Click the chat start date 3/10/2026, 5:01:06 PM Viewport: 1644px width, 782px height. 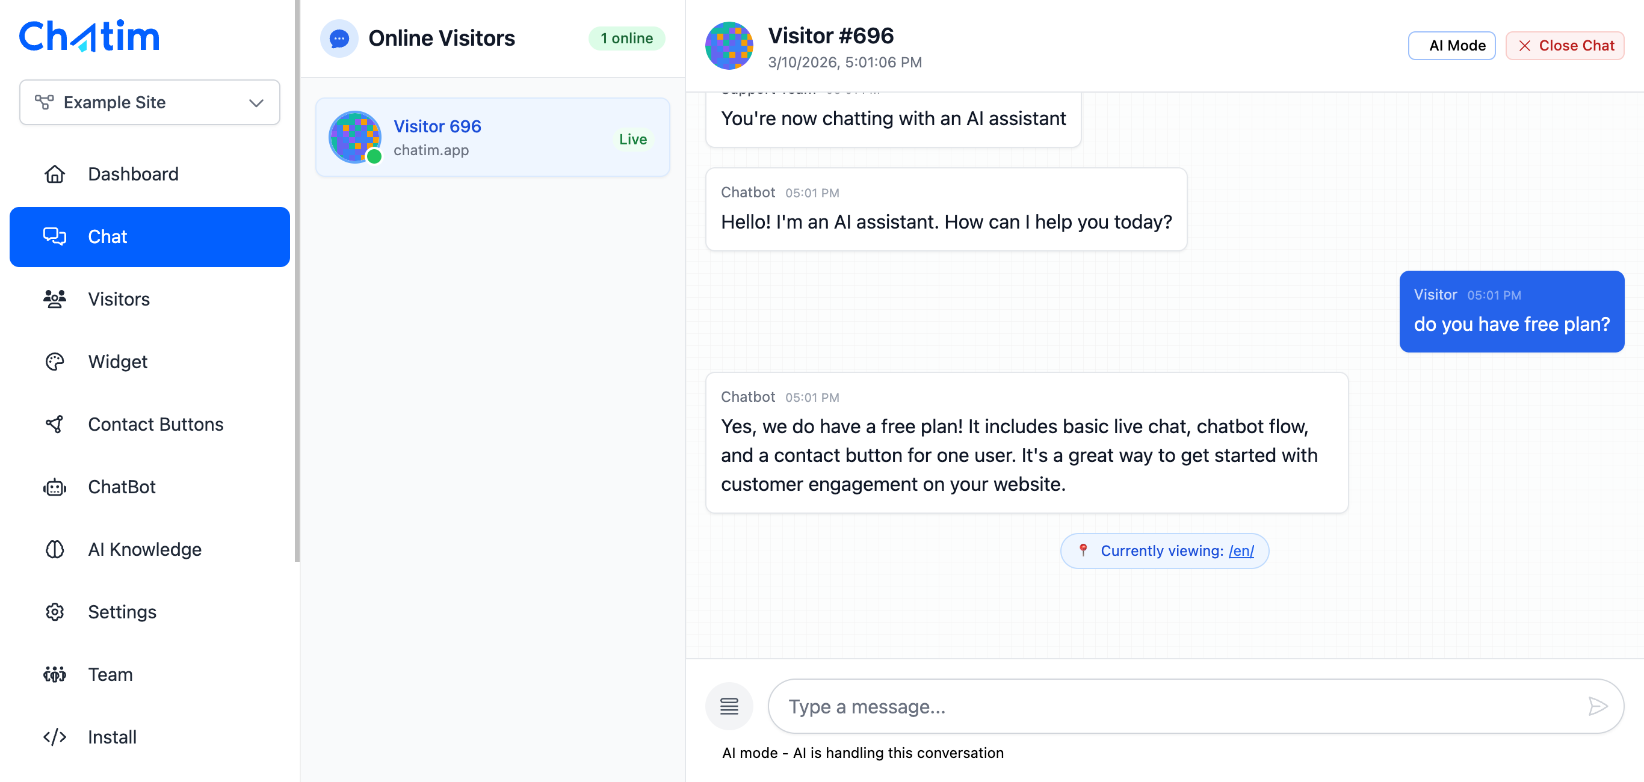(844, 63)
